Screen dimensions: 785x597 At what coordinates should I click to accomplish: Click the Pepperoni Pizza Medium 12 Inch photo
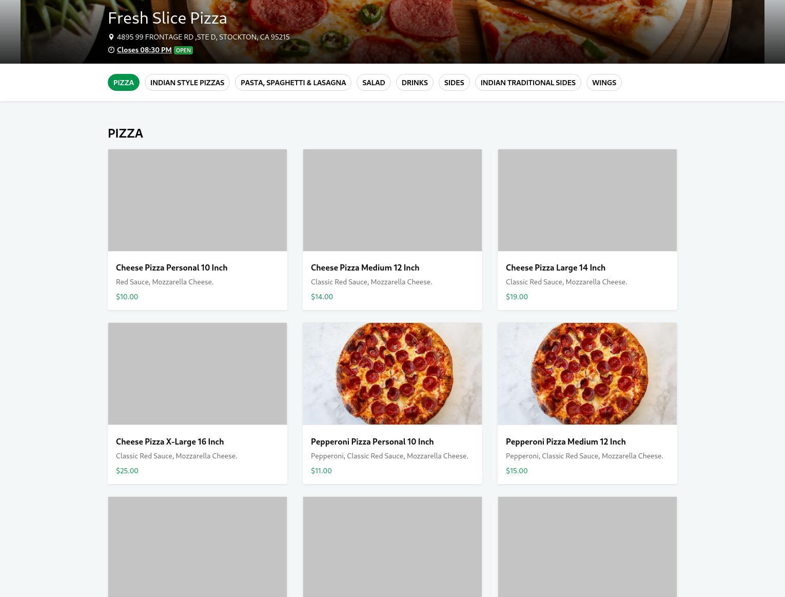pyautogui.click(x=587, y=374)
